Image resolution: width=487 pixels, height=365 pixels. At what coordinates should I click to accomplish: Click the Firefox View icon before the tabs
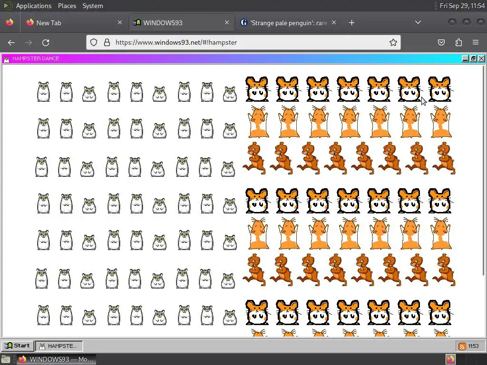tap(10, 22)
